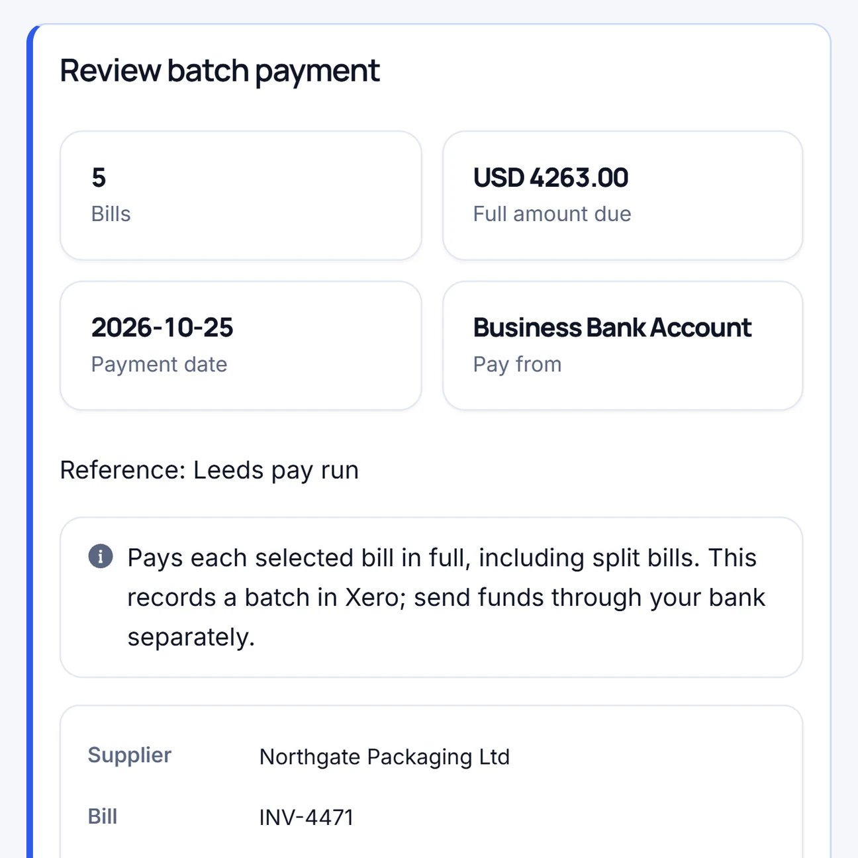Click the 'USD 4263.00' total amount
The image size is (858, 858).
(551, 177)
